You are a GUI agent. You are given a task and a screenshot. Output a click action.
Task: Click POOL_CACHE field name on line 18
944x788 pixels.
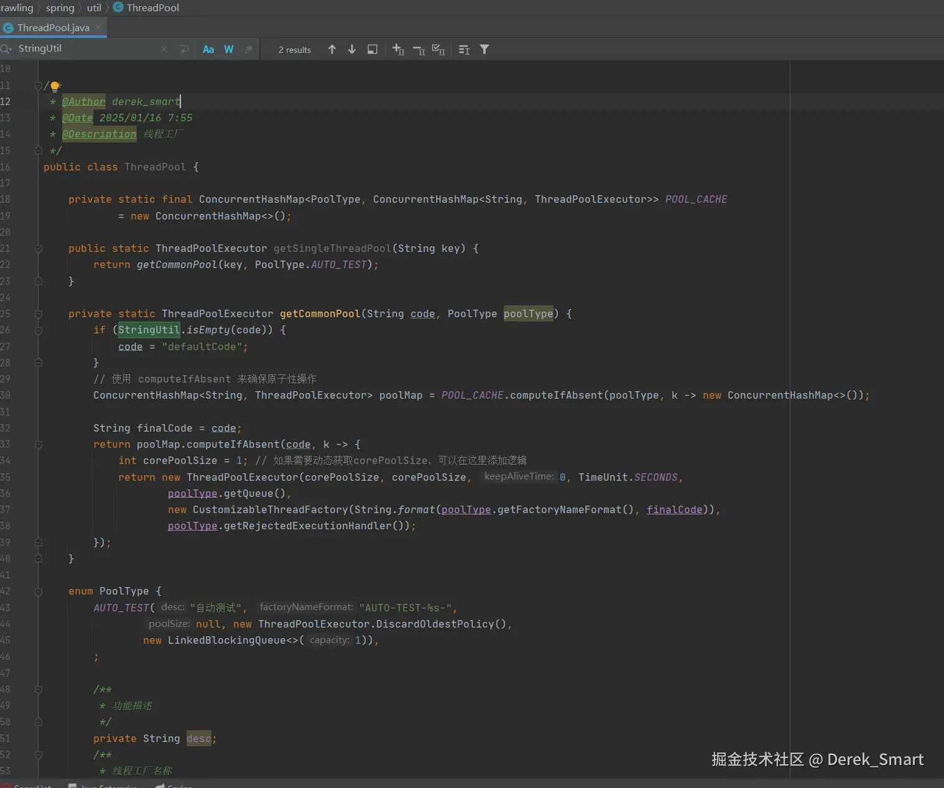696,200
